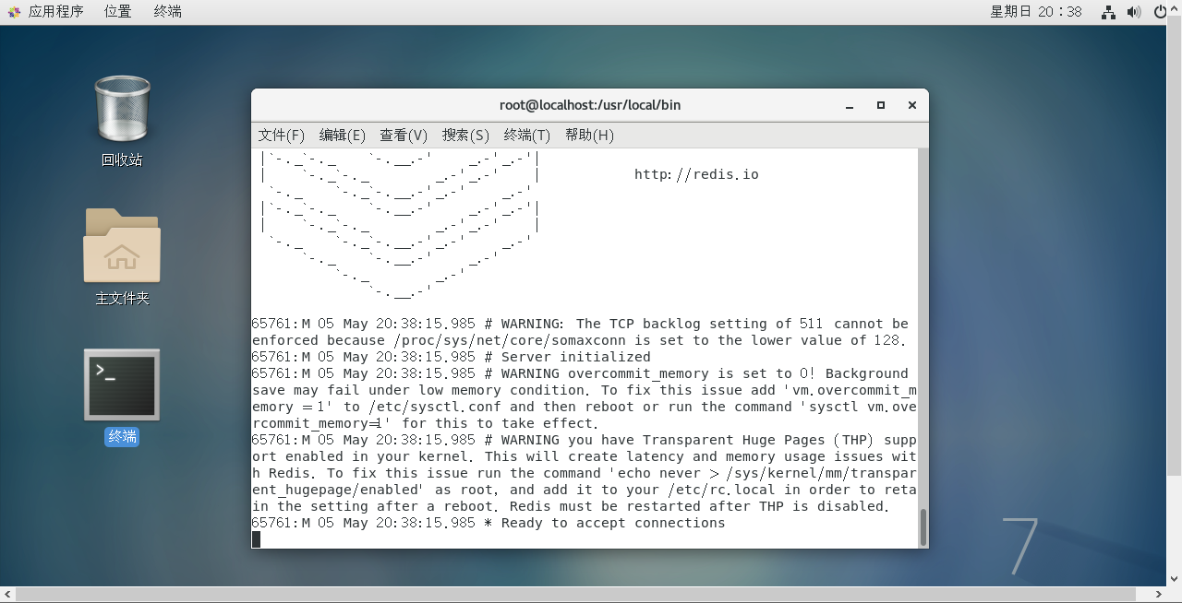Click the 应用程序 foot logo icon
Screen dimensions: 1182x603
pyautogui.click(x=14, y=12)
